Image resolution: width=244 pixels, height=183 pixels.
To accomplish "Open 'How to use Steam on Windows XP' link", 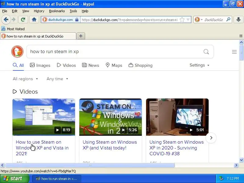I will coord(42,148).
